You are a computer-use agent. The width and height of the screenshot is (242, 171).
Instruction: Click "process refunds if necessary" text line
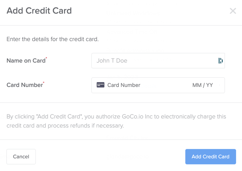click(86, 126)
